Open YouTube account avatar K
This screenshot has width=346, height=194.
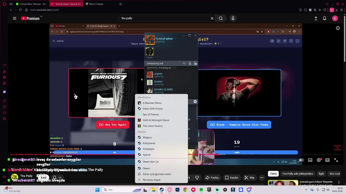(x=335, y=18)
